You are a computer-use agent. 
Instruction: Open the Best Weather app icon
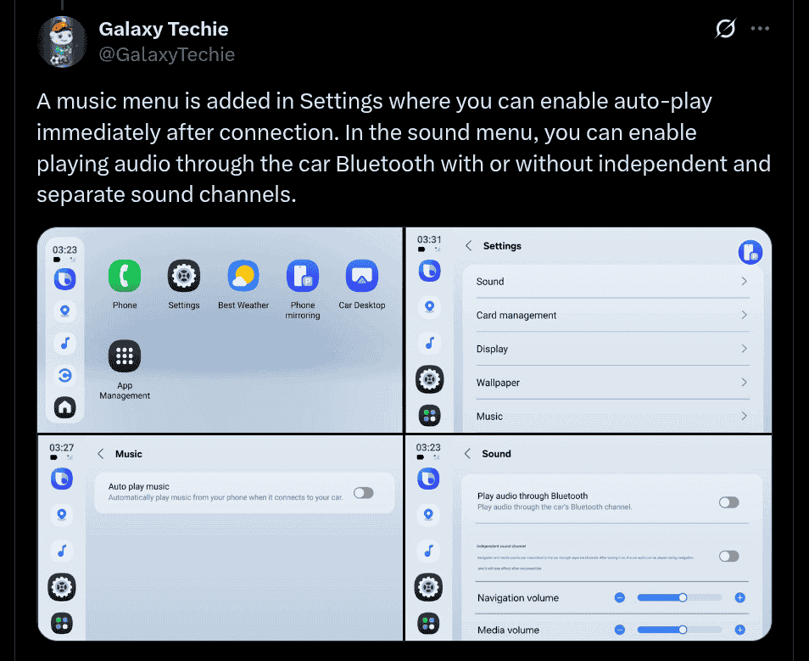tap(243, 277)
